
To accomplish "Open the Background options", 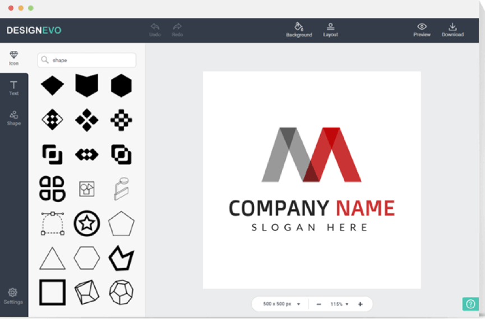I will [299, 30].
